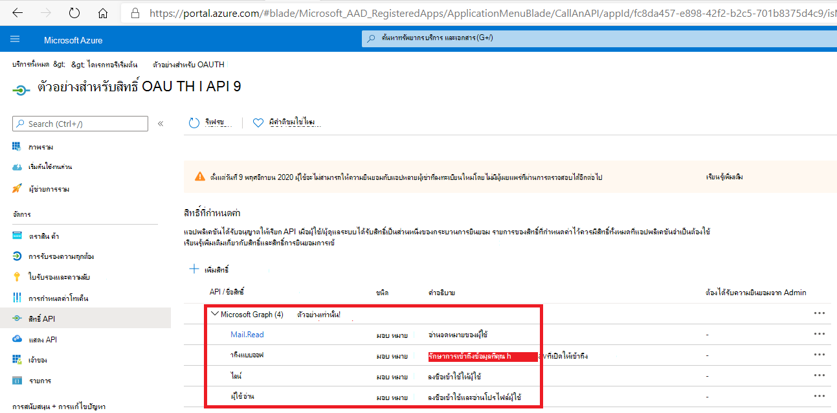Screen dimensions: 837x413
Task: Click the quickstart cloud icon
Action: tap(17, 167)
